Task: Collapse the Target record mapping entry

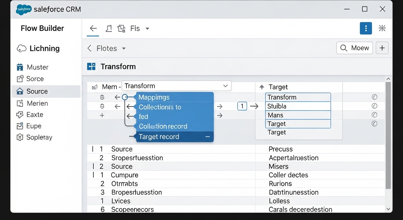Action: tap(208, 137)
